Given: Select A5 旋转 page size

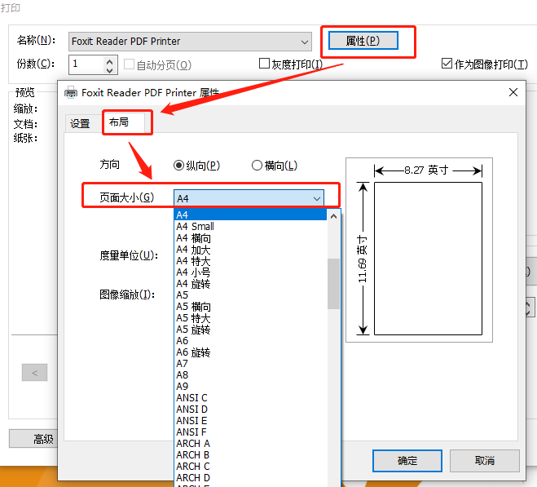Looking at the screenshot, I should (x=251, y=330).
